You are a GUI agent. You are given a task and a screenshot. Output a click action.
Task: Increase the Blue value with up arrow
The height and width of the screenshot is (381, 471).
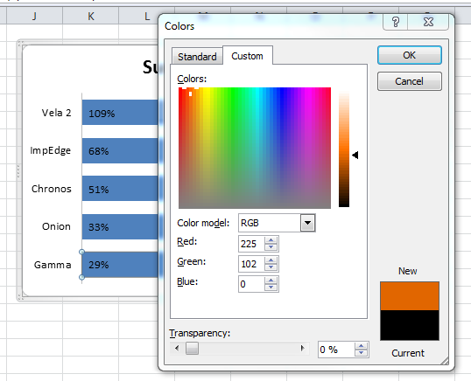pos(271,281)
